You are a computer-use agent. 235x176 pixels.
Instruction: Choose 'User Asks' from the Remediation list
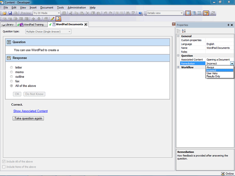(x=220, y=73)
